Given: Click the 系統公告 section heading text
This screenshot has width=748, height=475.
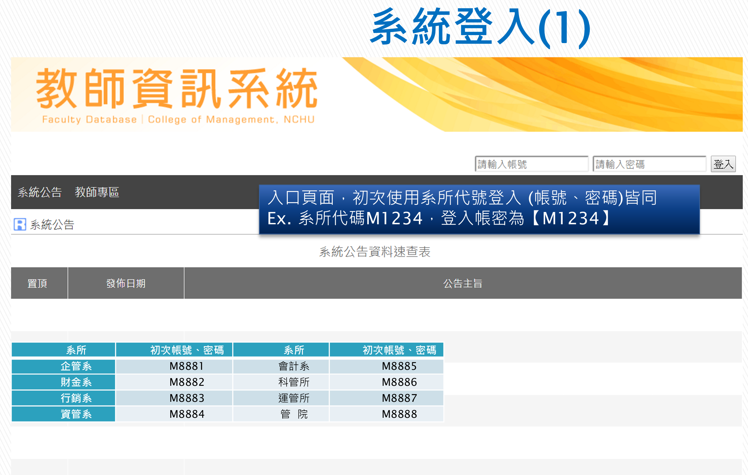Looking at the screenshot, I should tap(52, 225).
